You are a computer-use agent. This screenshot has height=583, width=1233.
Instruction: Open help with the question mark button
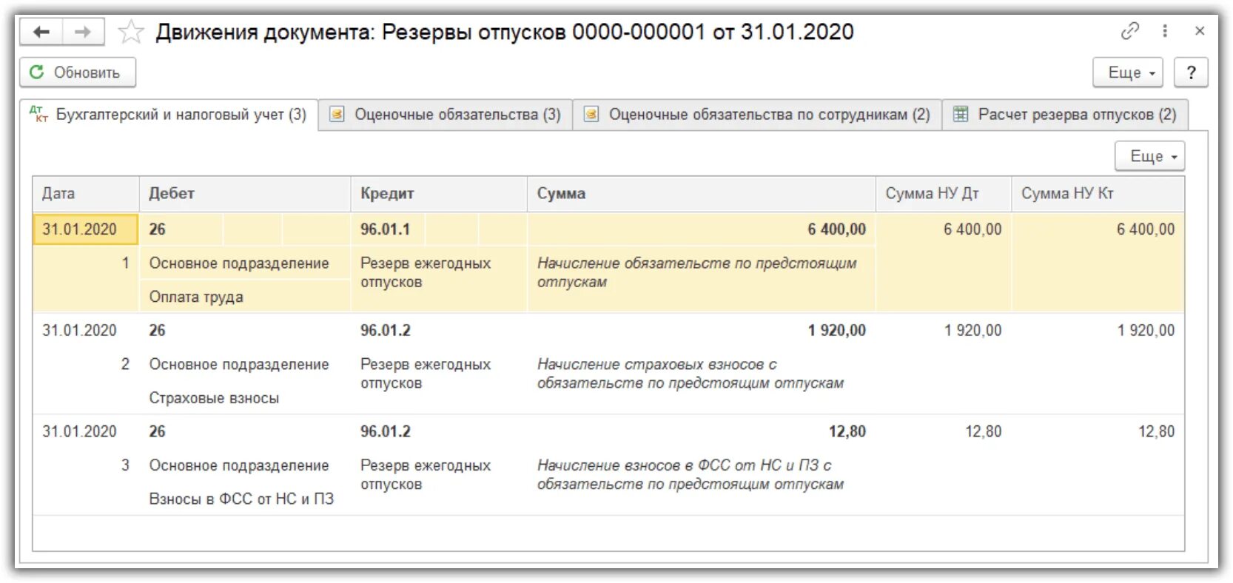[1191, 73]
